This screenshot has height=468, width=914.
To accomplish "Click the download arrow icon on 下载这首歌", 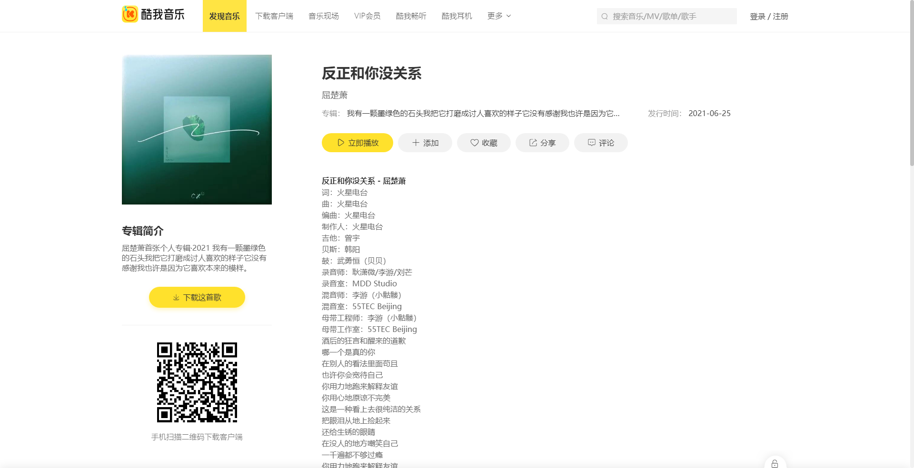I will coord(175,297).
